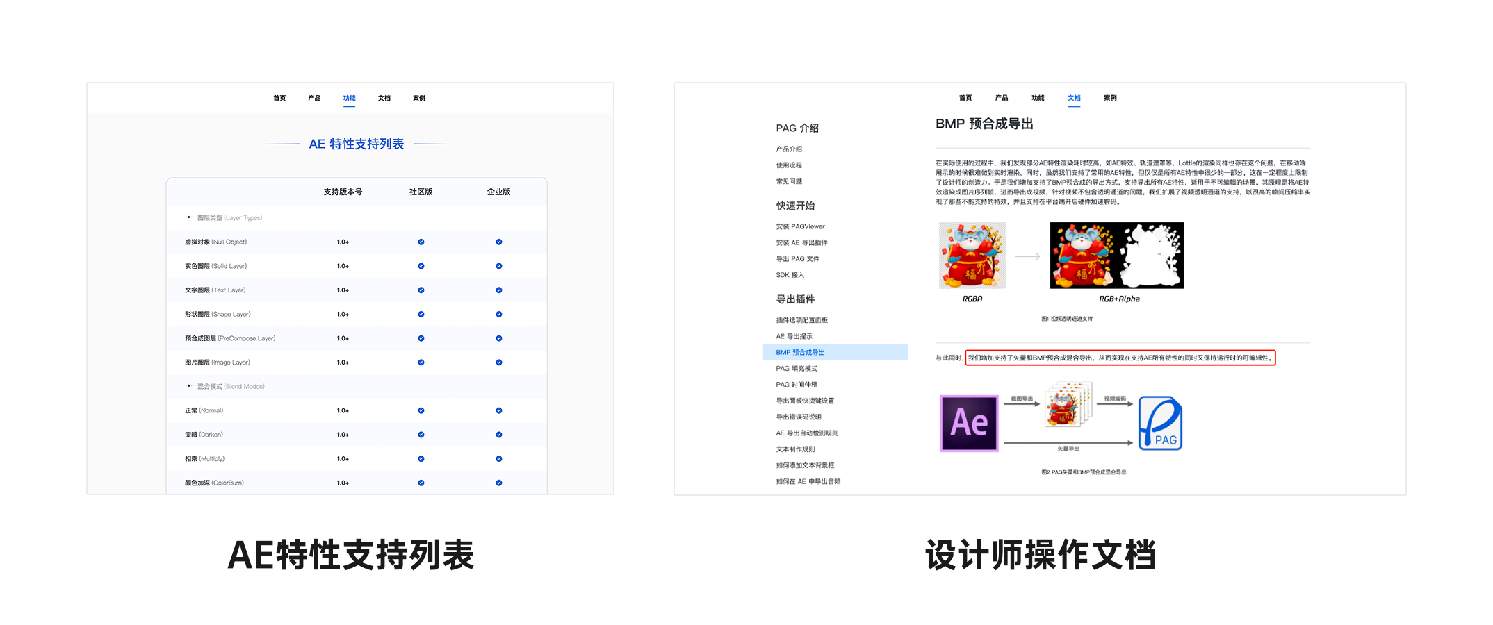Select 社区版 checkmark for 图片图层
1493x625 pixels.
(x=421, y=362)
